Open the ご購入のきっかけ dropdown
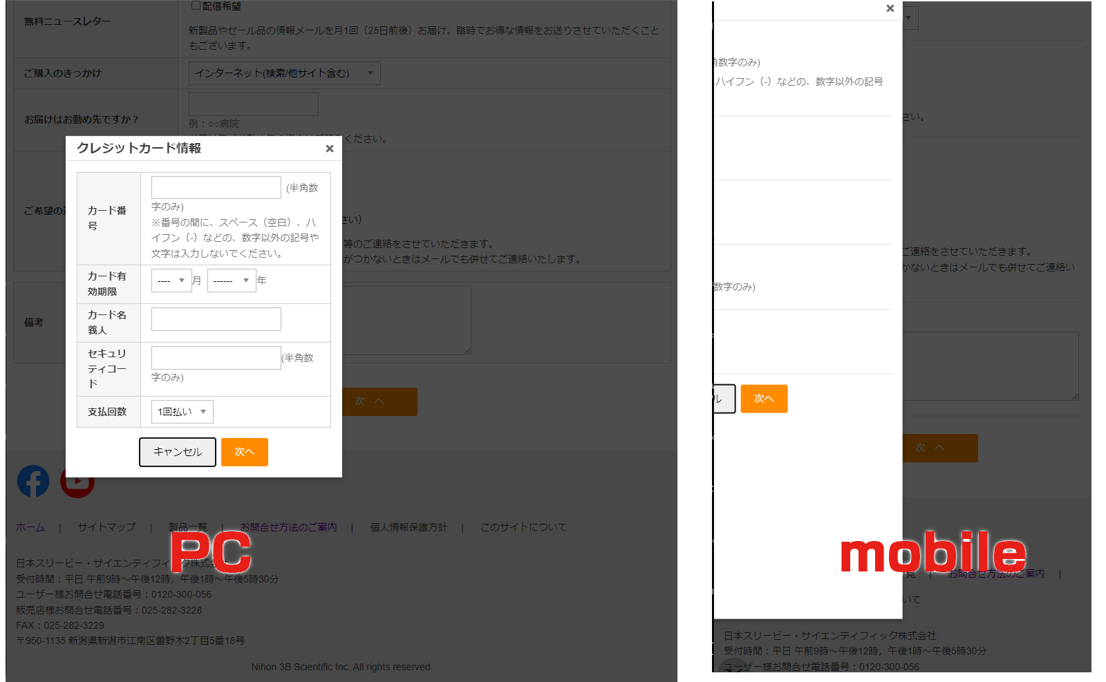 (x=284, y=73)
